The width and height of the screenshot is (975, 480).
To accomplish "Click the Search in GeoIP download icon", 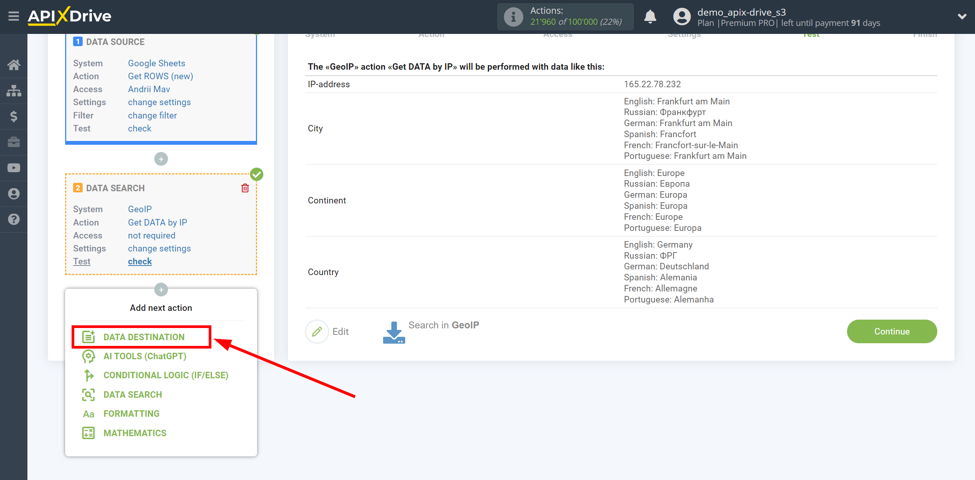I will (x=394, y=332).
